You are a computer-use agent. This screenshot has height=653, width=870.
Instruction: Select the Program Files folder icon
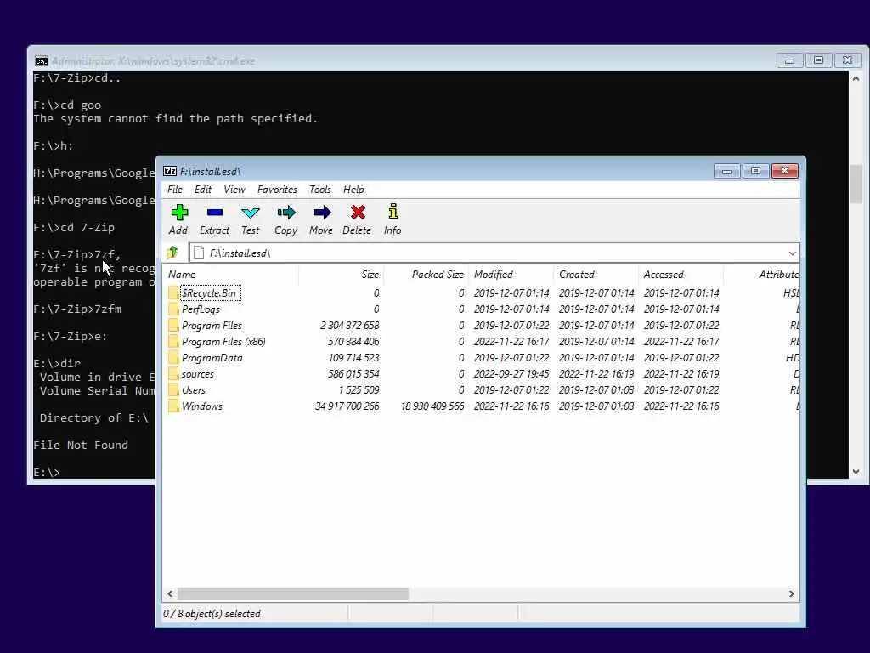(173, 325)
